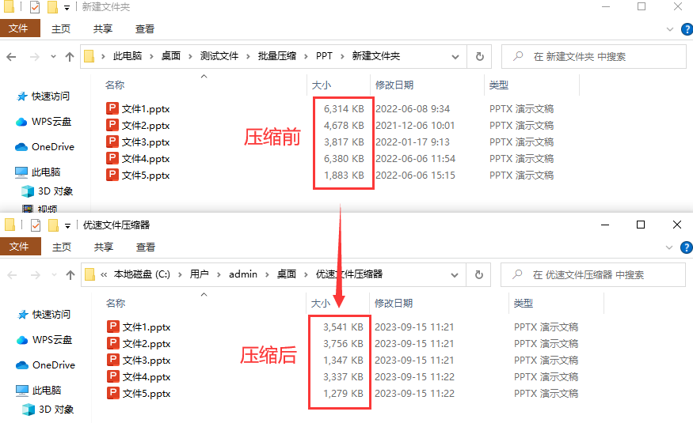Select 文件2.pptx in 新建文件夹 window
693x423 pixels.
click(x=138, y=125)
